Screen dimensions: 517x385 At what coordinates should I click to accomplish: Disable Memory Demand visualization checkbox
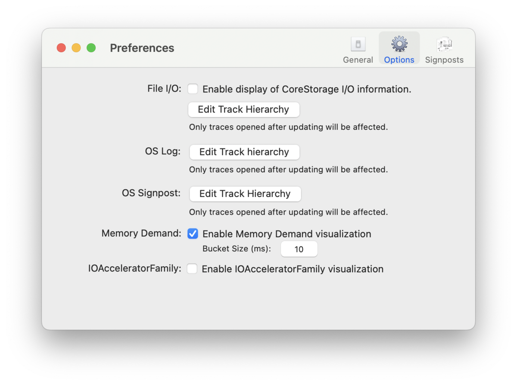[x=193, y=234]
